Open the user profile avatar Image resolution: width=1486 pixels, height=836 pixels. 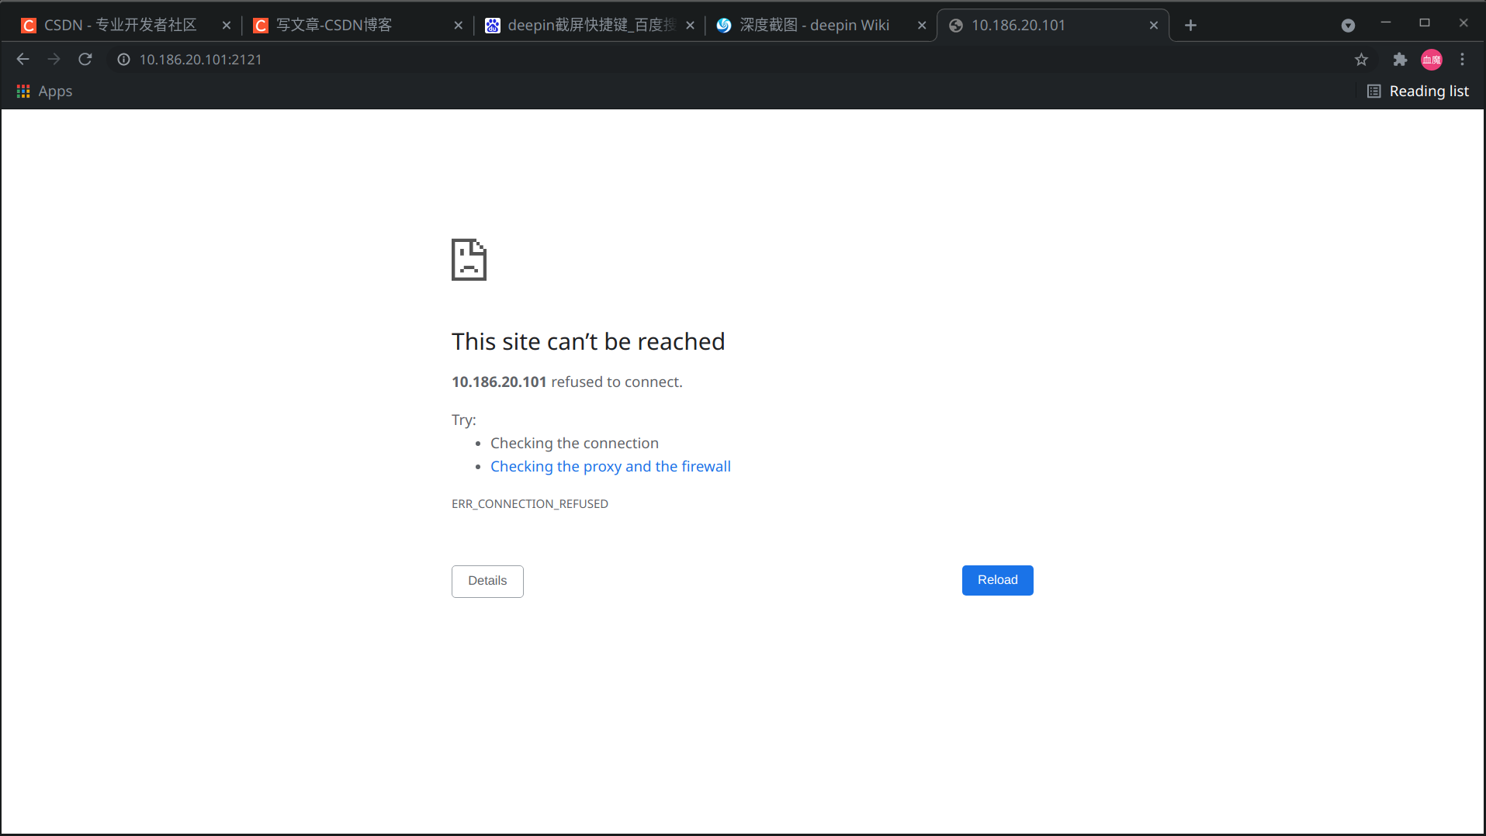click(x=1432, y=59)
